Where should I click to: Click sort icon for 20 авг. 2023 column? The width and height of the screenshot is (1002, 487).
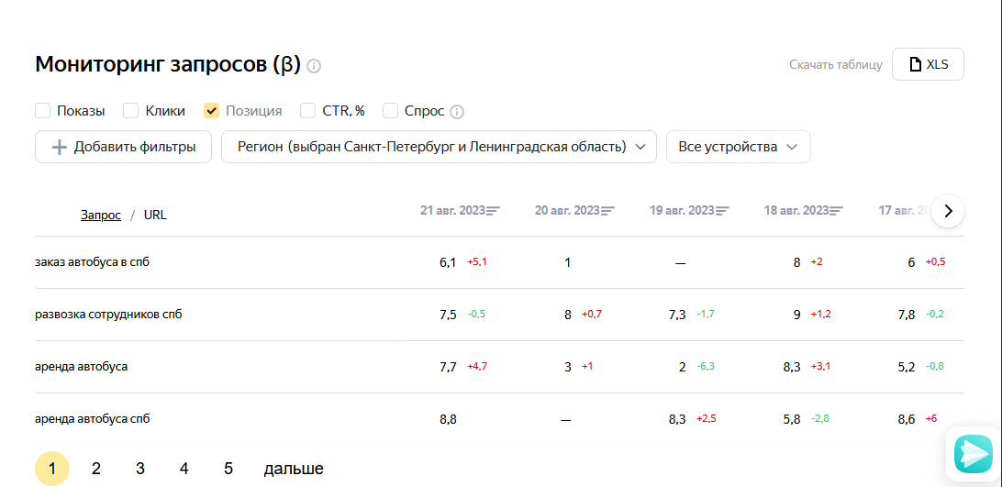pos(607,210)
